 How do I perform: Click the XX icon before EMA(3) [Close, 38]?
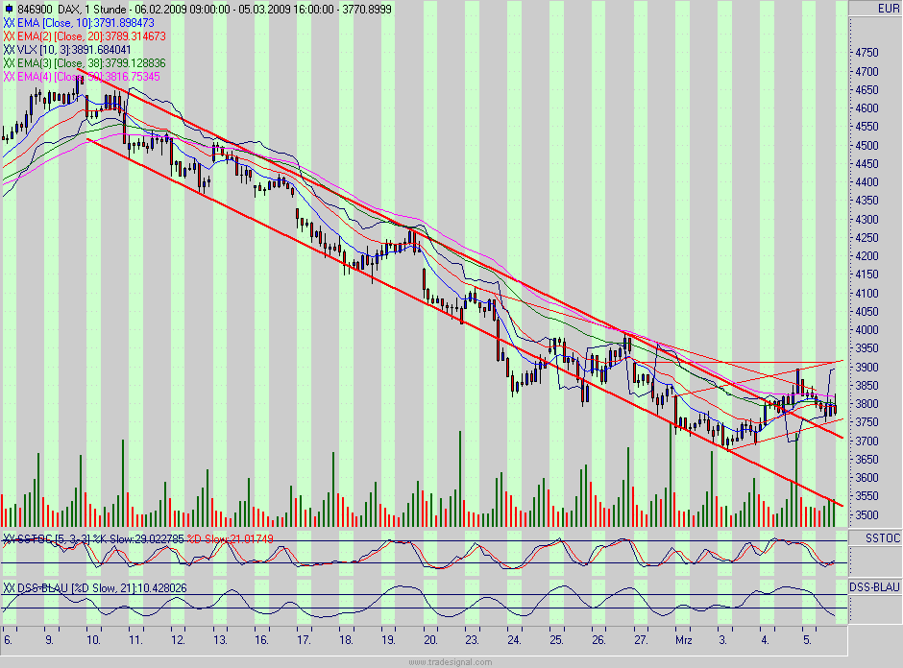click(11, 61)
